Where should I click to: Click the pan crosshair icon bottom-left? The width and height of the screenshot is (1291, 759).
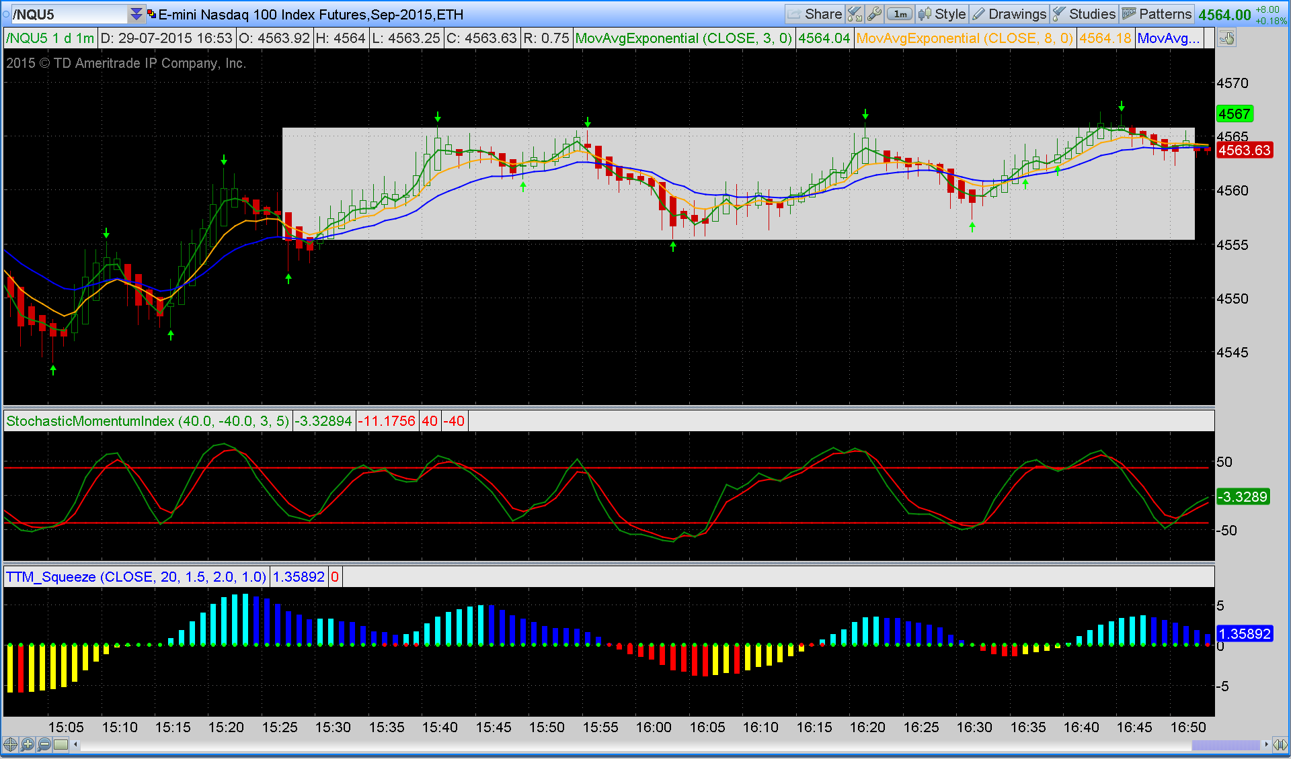[10, 744]
